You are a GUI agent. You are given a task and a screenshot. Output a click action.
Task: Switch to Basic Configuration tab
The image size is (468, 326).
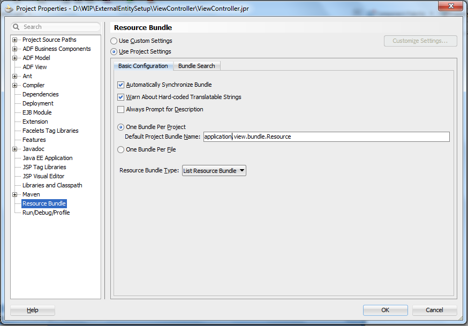[143, 66]
